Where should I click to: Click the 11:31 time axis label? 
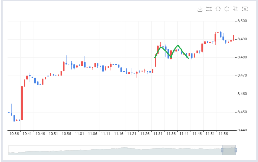point(158,134)
